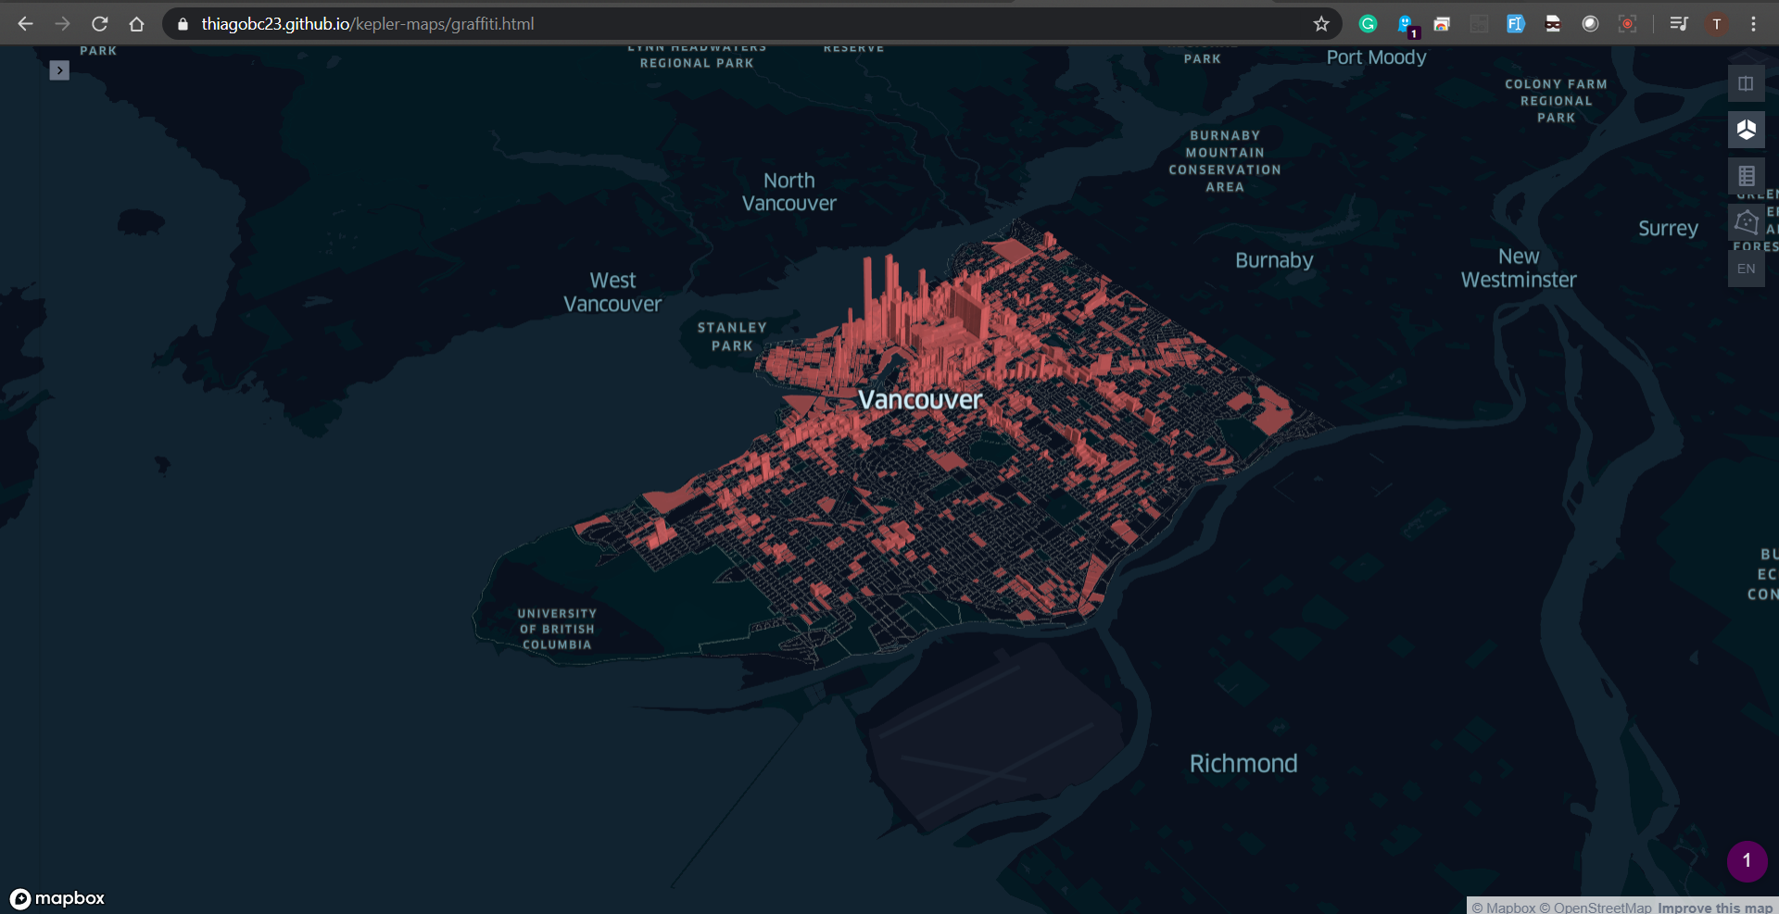The image size is (1779, 914).
Task: Open Chrome's media controls icon
Action: click(x=1678, y=24)
